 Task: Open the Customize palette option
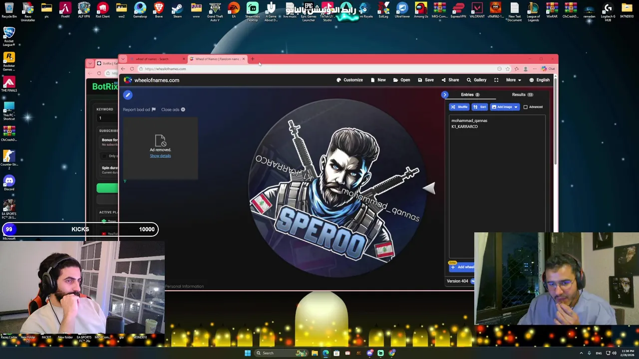coord(349,80)
